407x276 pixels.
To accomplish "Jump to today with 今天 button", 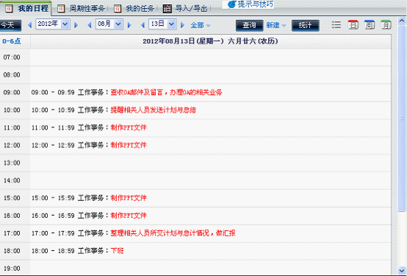I will tap(10, 25).
